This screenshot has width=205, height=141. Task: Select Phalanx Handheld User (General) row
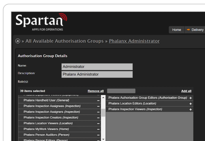[59, 100]
